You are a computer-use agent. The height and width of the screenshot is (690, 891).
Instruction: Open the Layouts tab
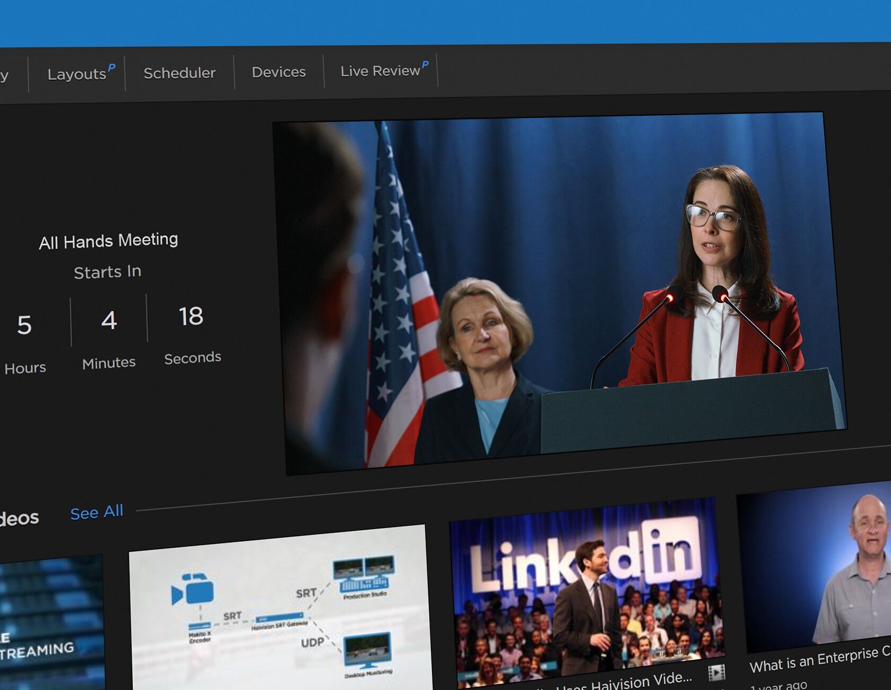pyautogui.click(x=77, y=74)
